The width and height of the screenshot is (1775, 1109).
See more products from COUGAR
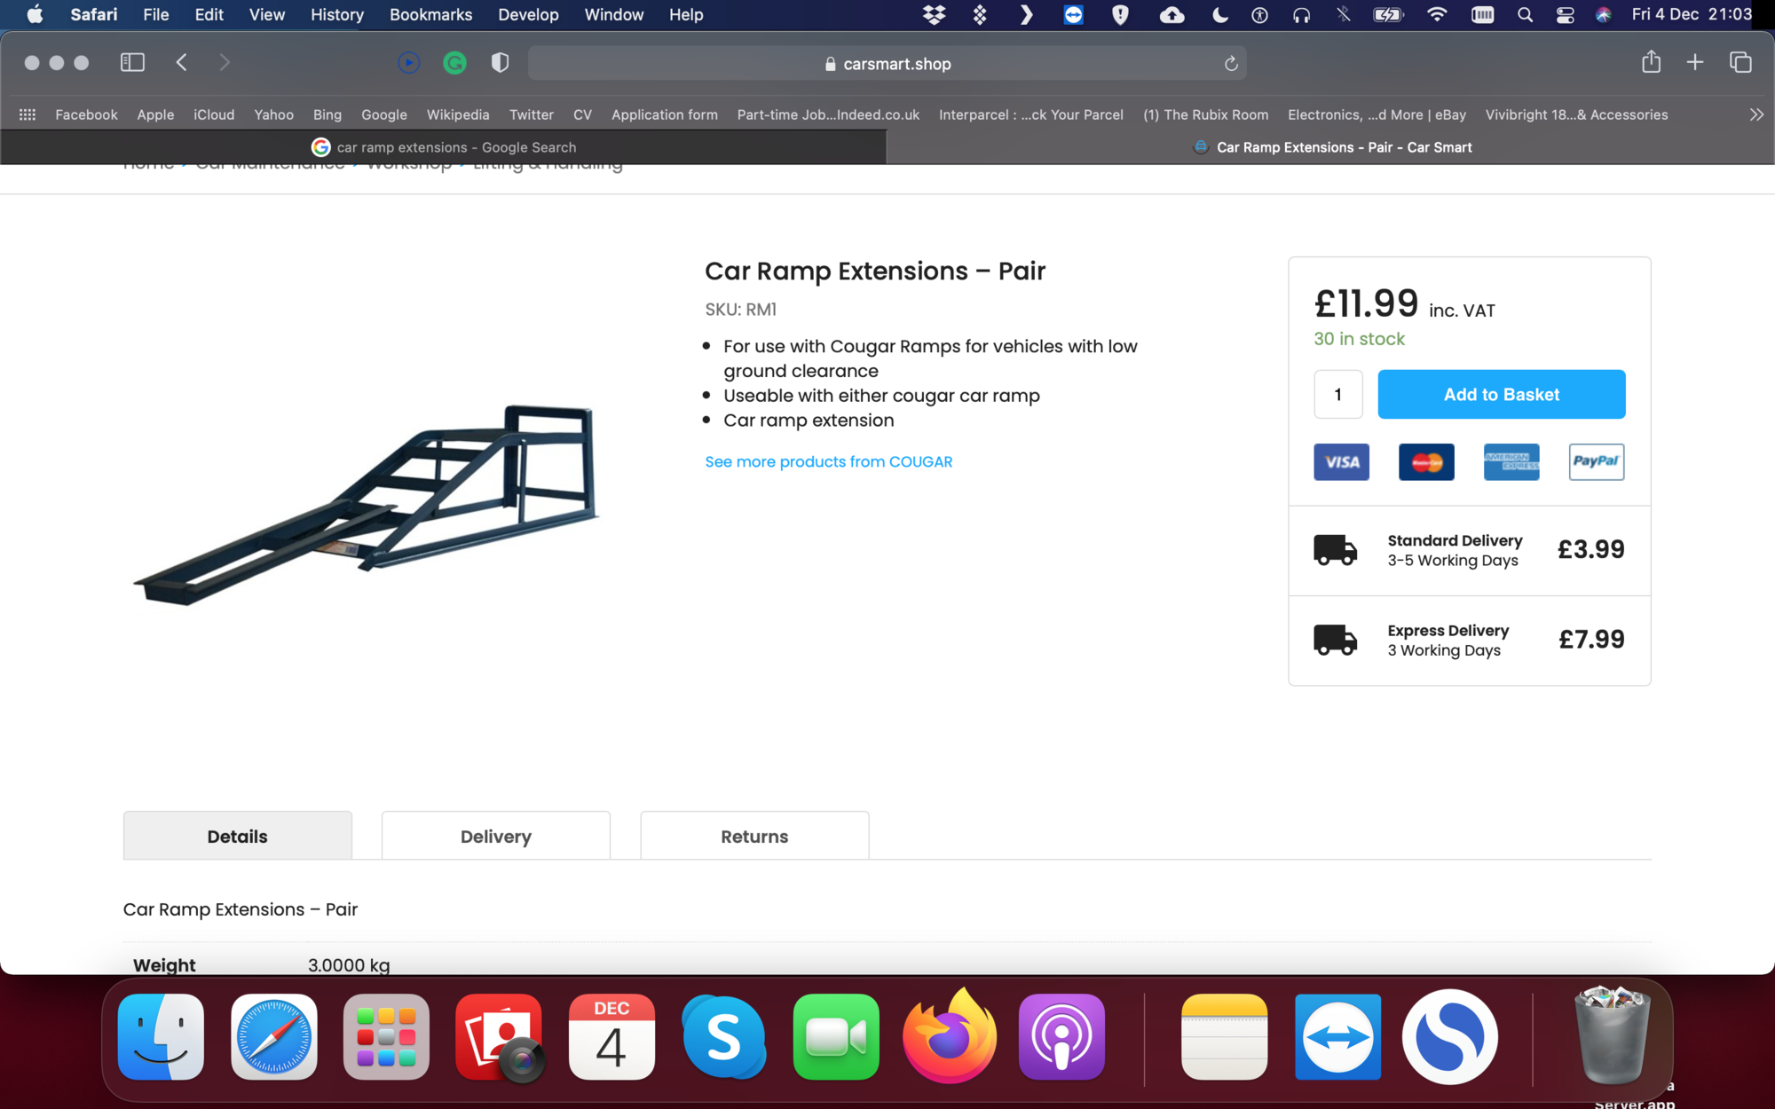829,461
